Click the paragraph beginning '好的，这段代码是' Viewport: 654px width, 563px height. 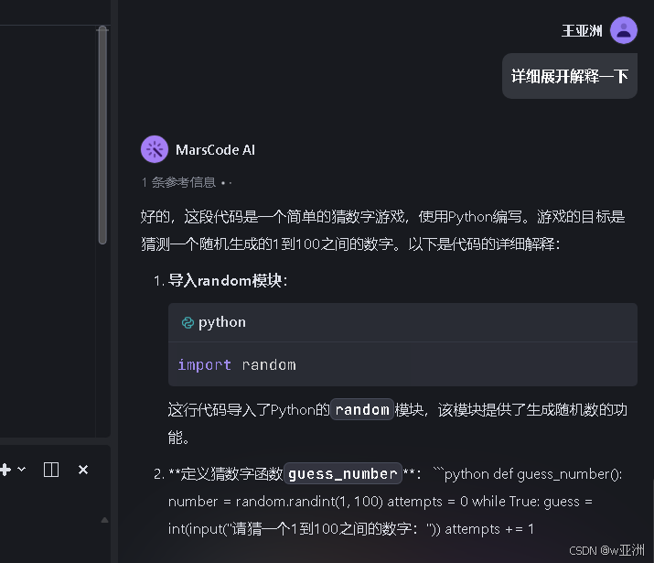(383, 231)
